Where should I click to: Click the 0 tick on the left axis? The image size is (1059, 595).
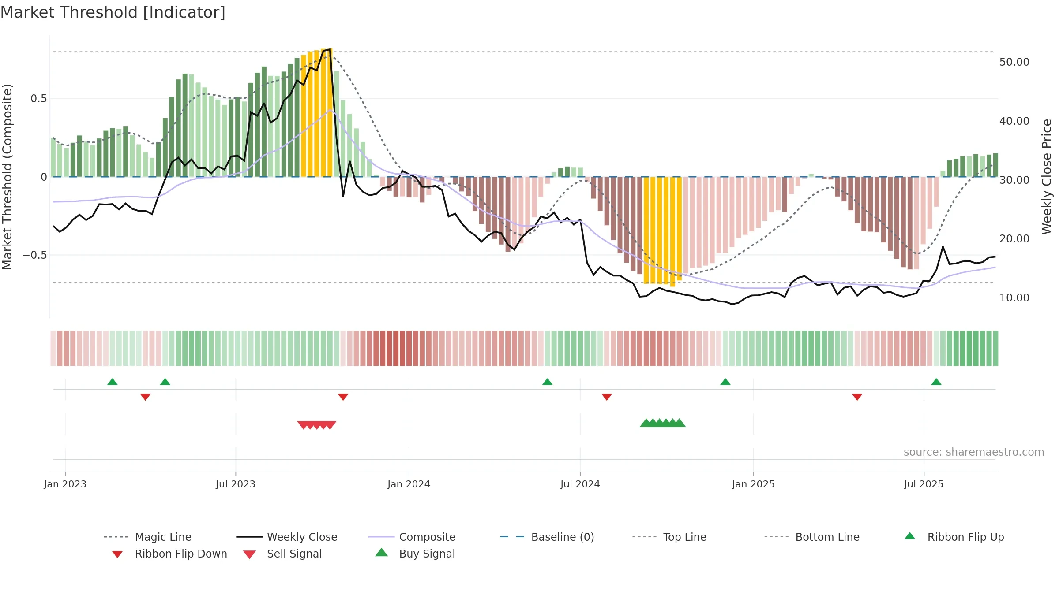coord(44,177)
